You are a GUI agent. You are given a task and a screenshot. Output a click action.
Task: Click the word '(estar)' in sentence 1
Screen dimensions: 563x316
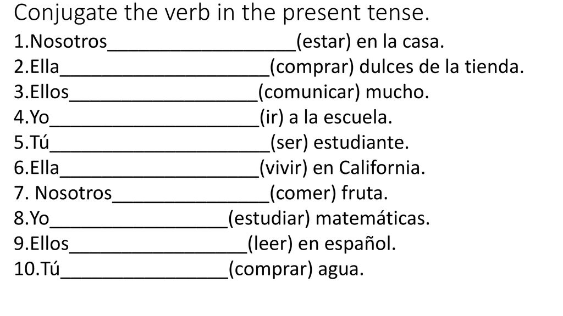click(323, 42)
